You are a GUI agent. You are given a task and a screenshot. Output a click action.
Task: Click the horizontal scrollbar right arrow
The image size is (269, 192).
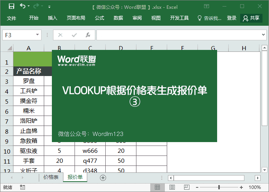[257, 178]
